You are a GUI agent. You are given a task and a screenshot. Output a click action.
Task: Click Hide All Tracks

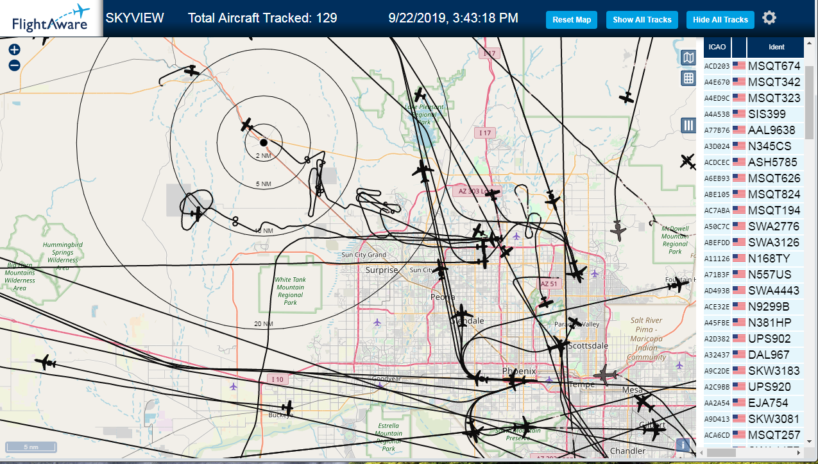click(720, 20)
